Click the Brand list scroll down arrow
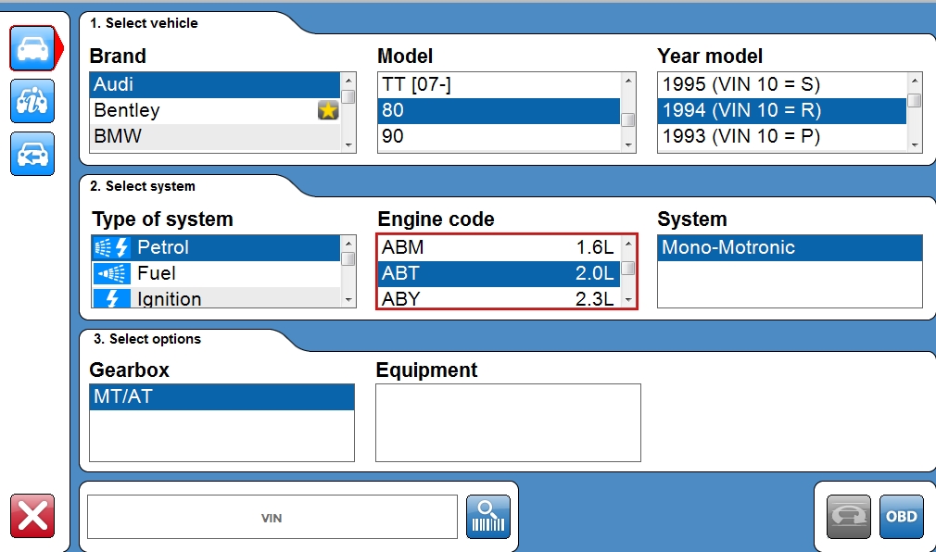 click(348, 145)
